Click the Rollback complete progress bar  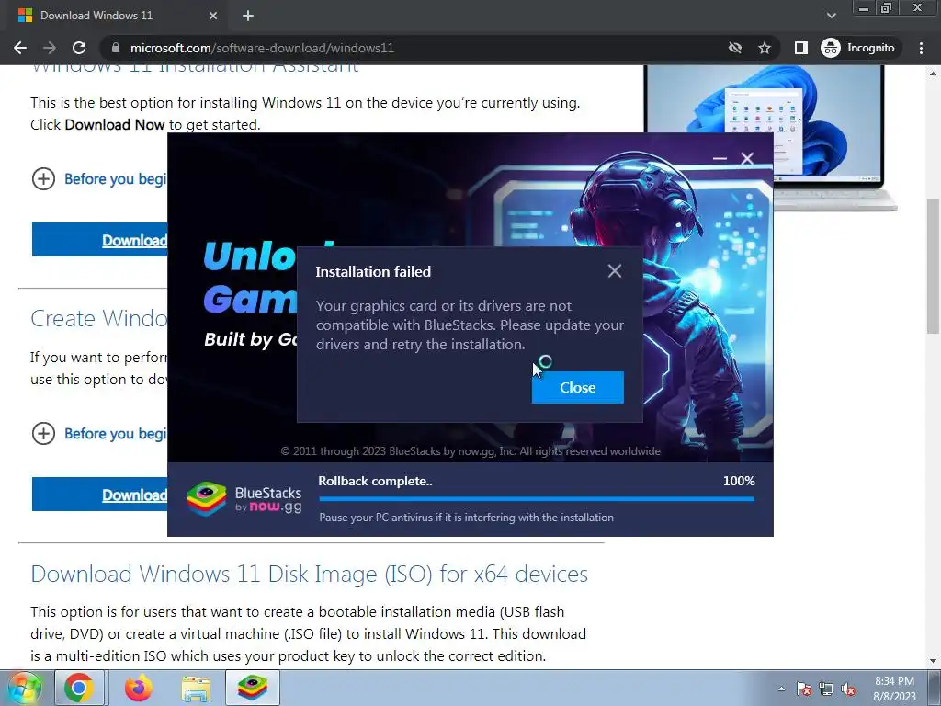537,498
